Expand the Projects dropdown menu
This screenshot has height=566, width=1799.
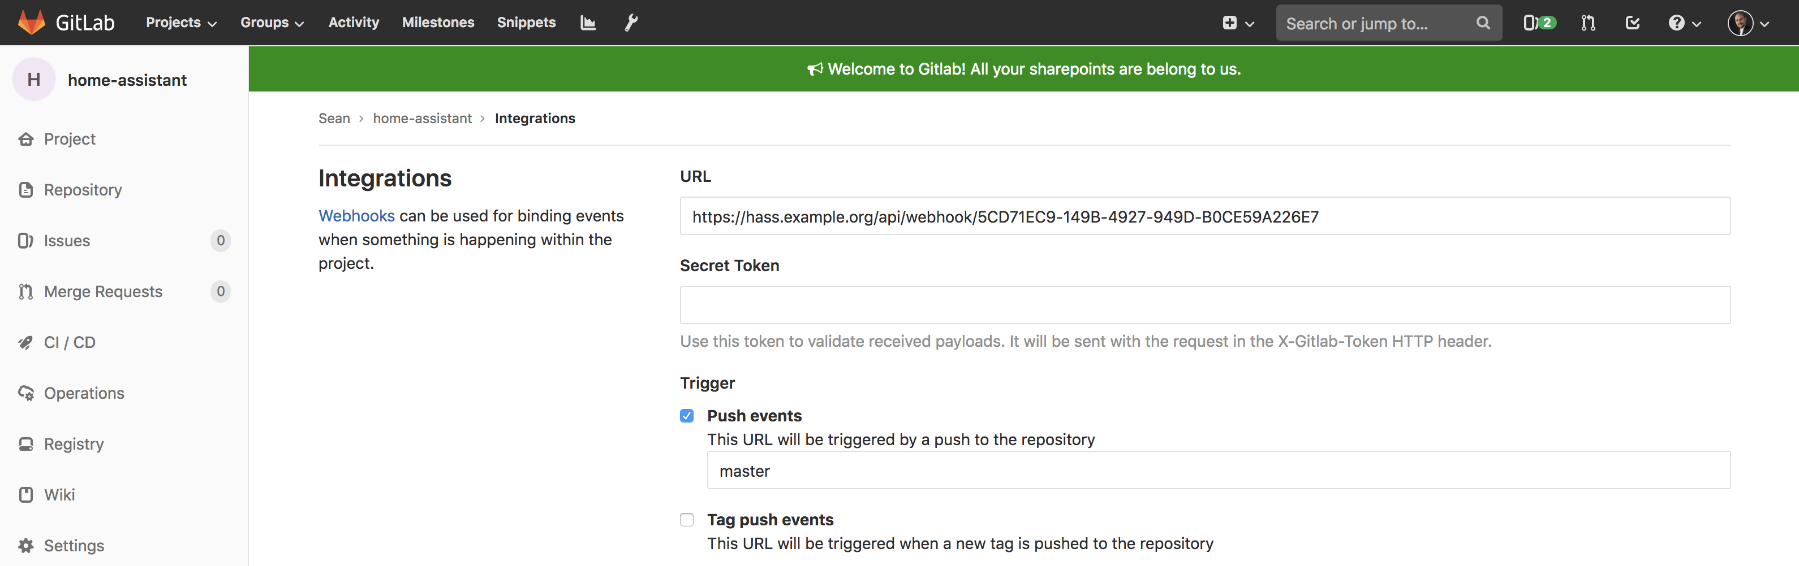click(x=181, y=23)
